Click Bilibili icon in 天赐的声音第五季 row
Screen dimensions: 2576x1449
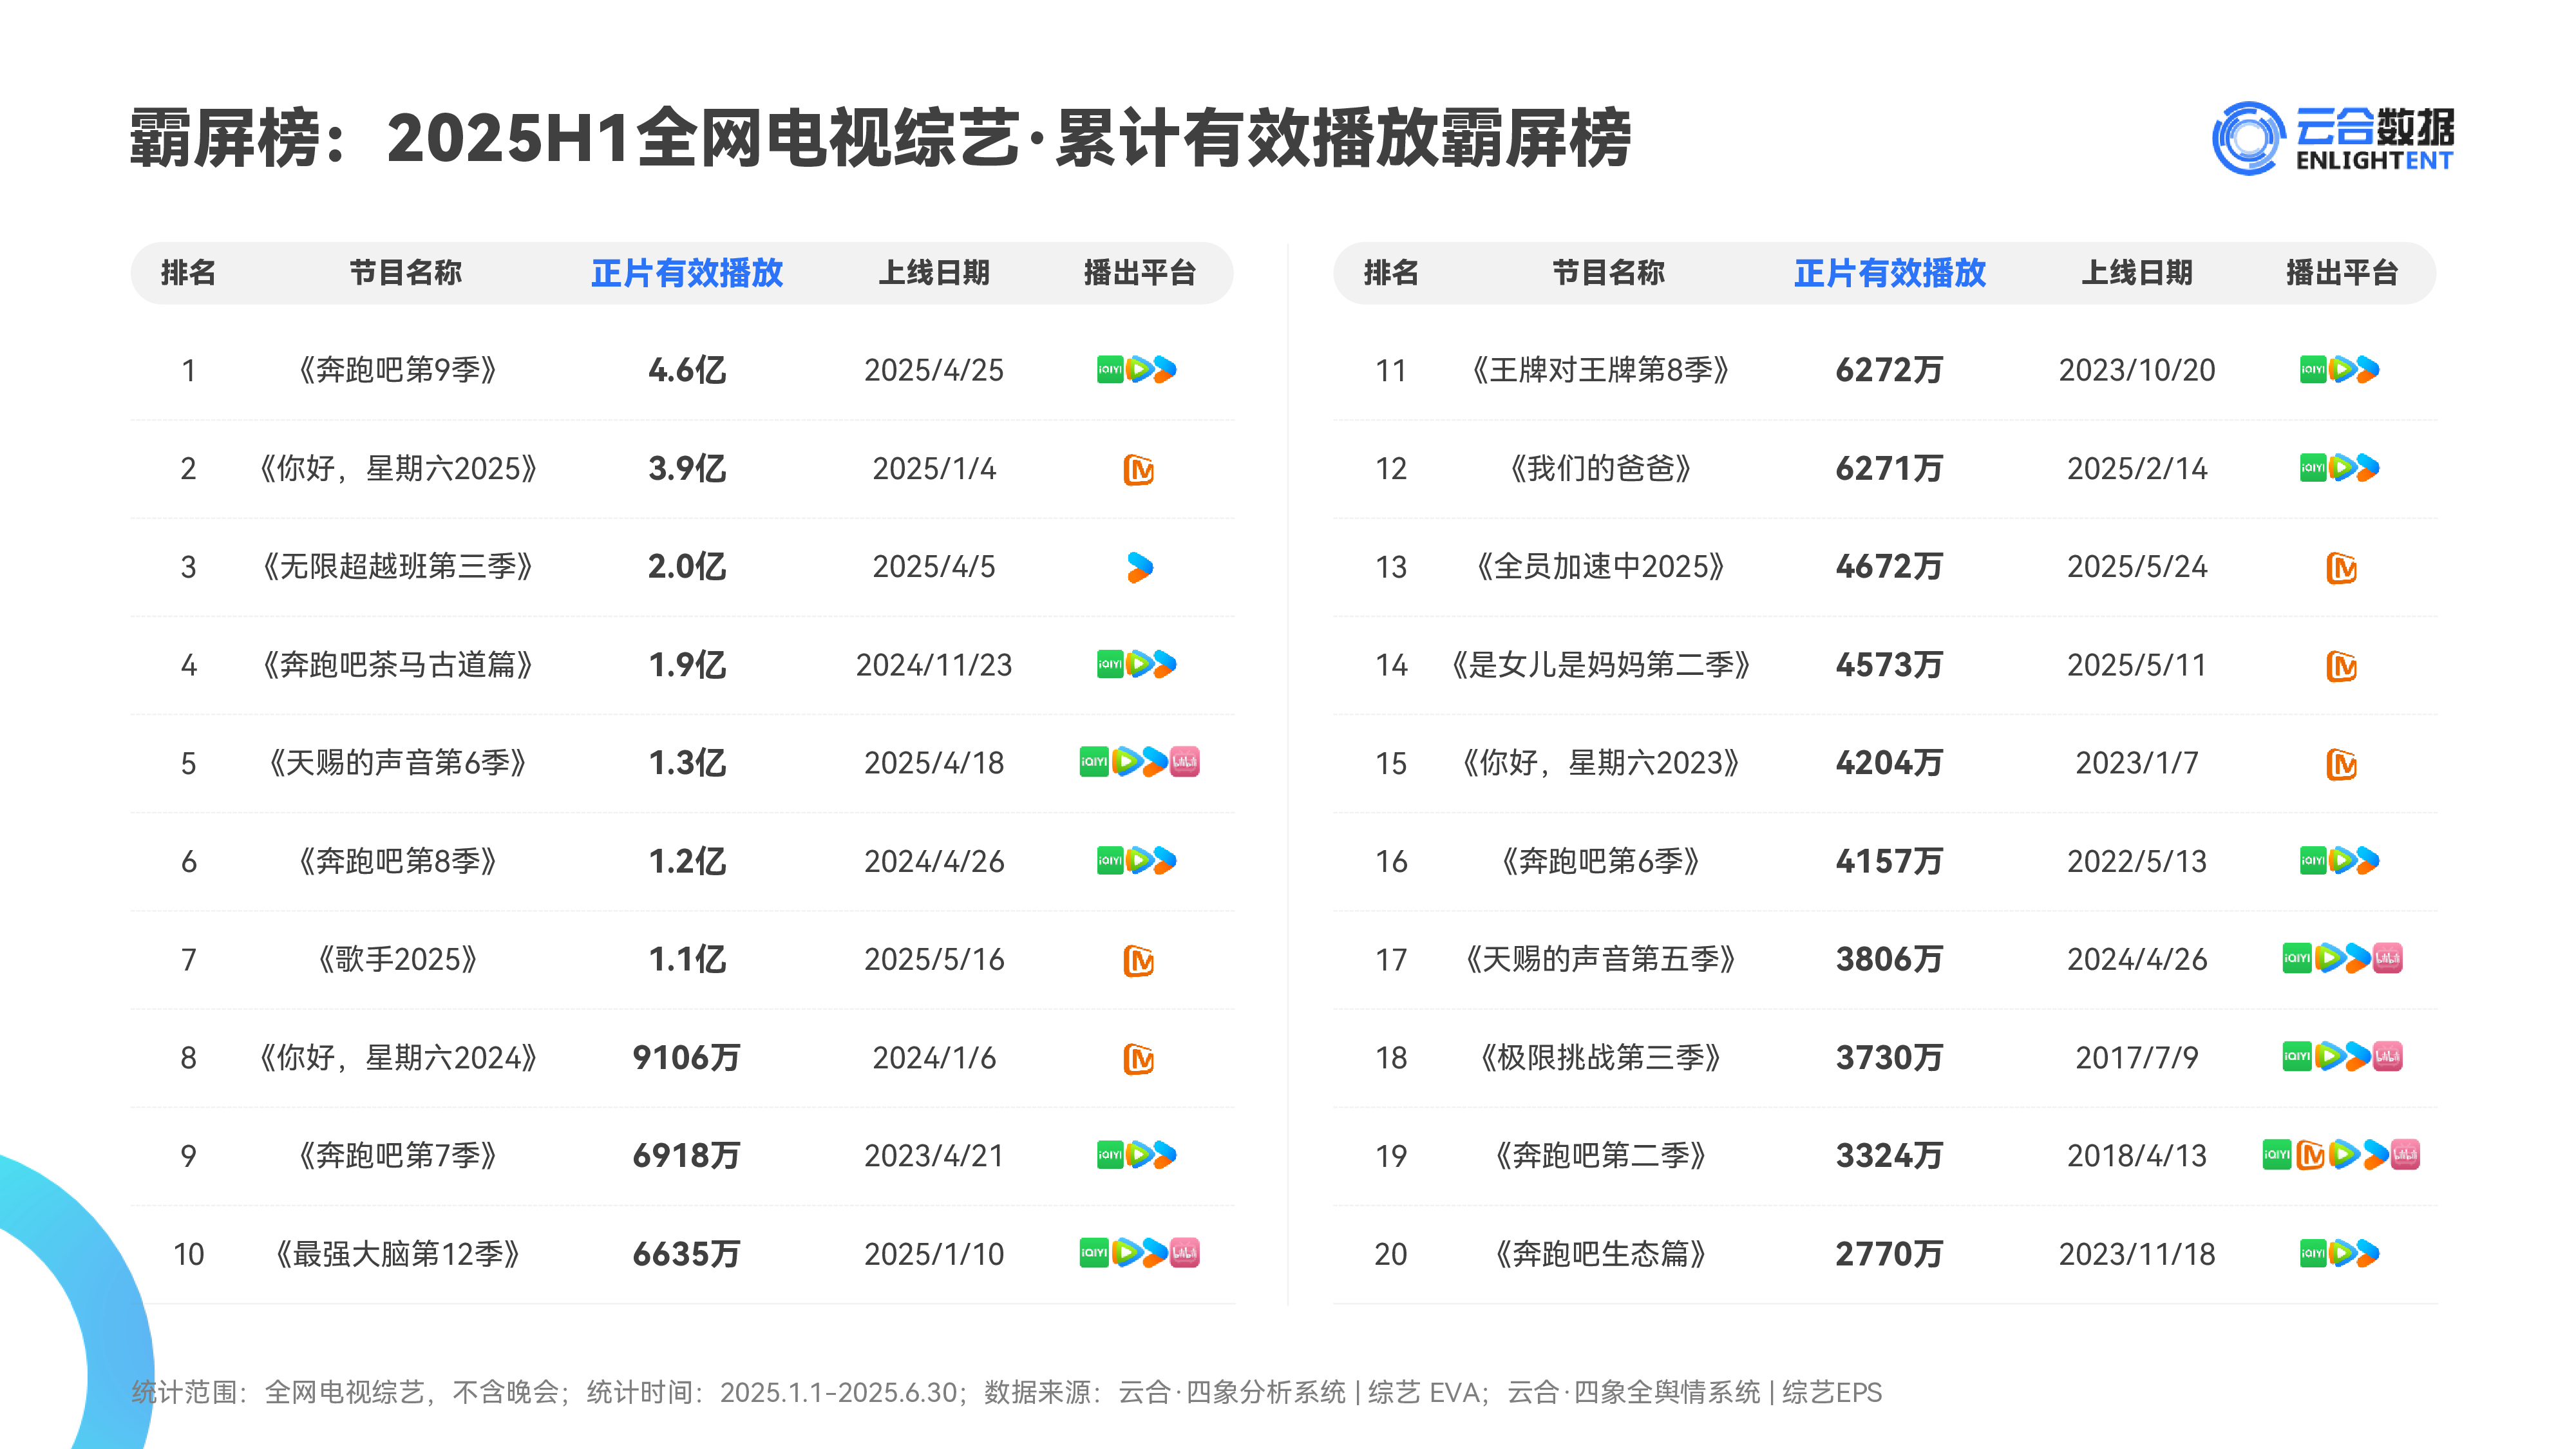(x=2388, y=958)
